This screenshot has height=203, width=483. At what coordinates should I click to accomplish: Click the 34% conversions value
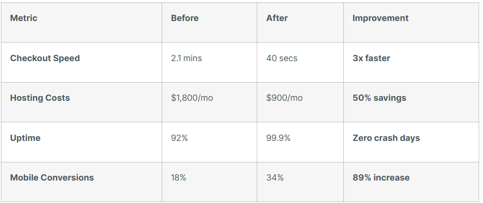pos(275,178)
